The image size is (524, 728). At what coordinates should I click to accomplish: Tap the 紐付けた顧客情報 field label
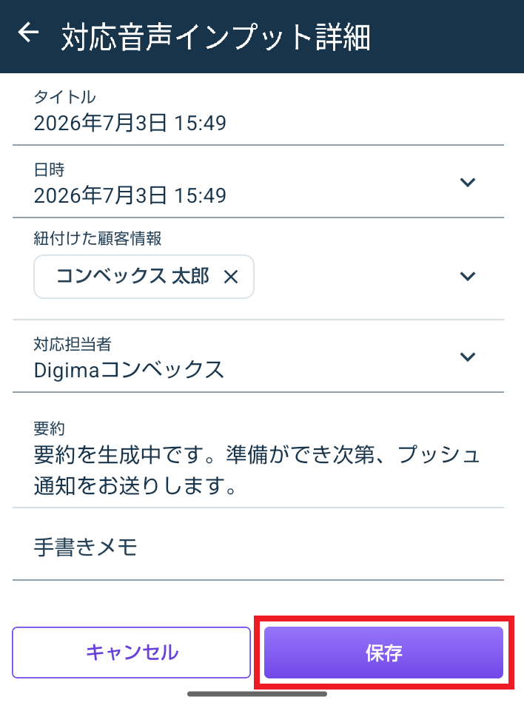pyautogui.click(x=98, y=239)
